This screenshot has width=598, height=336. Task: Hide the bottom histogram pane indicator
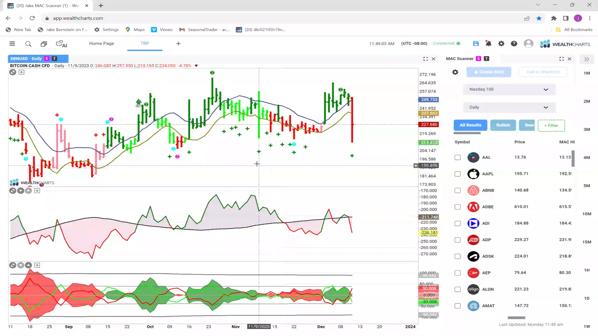[x=12, y=265]
